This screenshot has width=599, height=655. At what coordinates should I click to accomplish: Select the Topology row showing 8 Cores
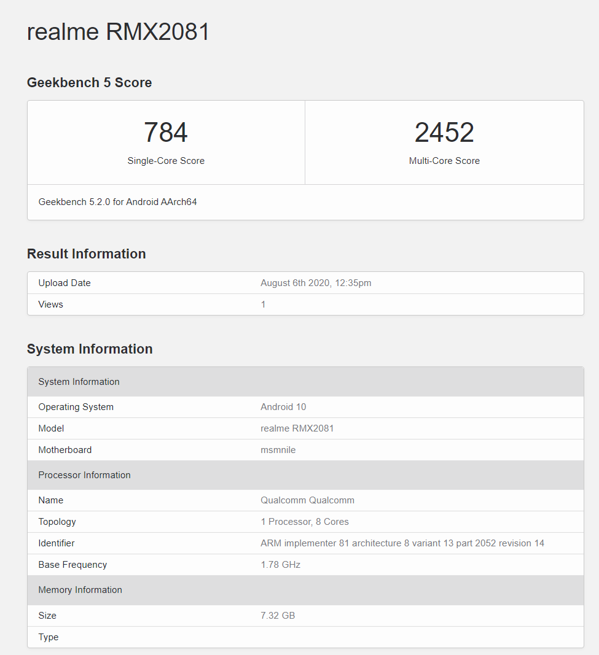pos(305,521)
